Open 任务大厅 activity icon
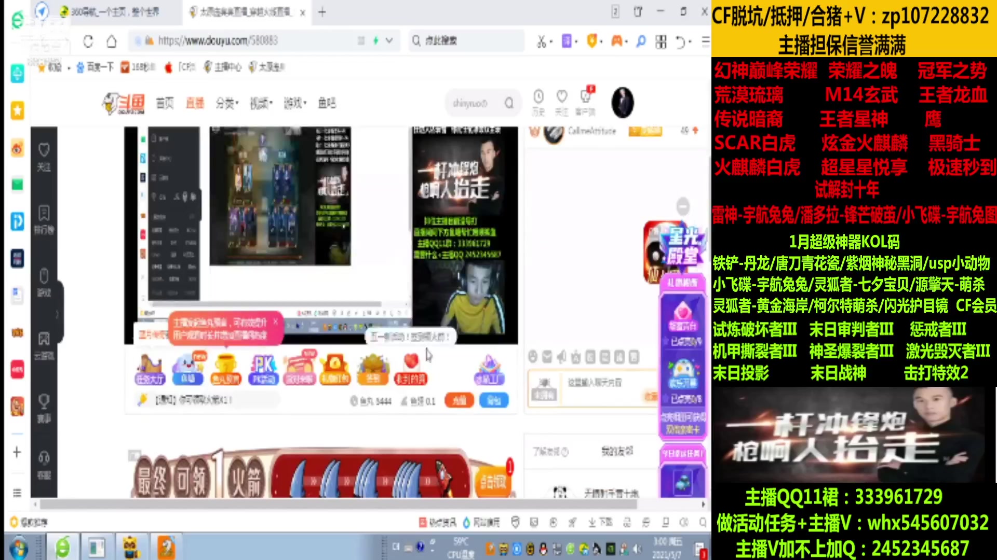997x560 pixels. click(x=150, y=369)
